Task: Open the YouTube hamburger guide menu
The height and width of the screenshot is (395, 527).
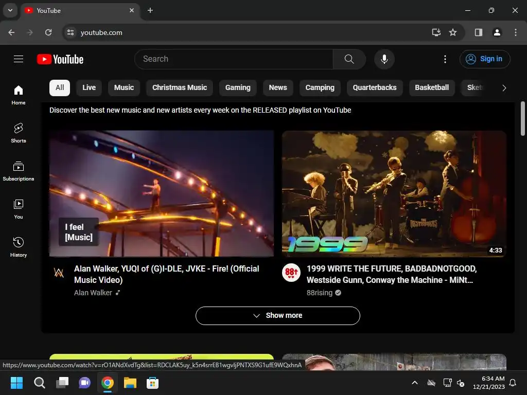Action: click(19, 59)
